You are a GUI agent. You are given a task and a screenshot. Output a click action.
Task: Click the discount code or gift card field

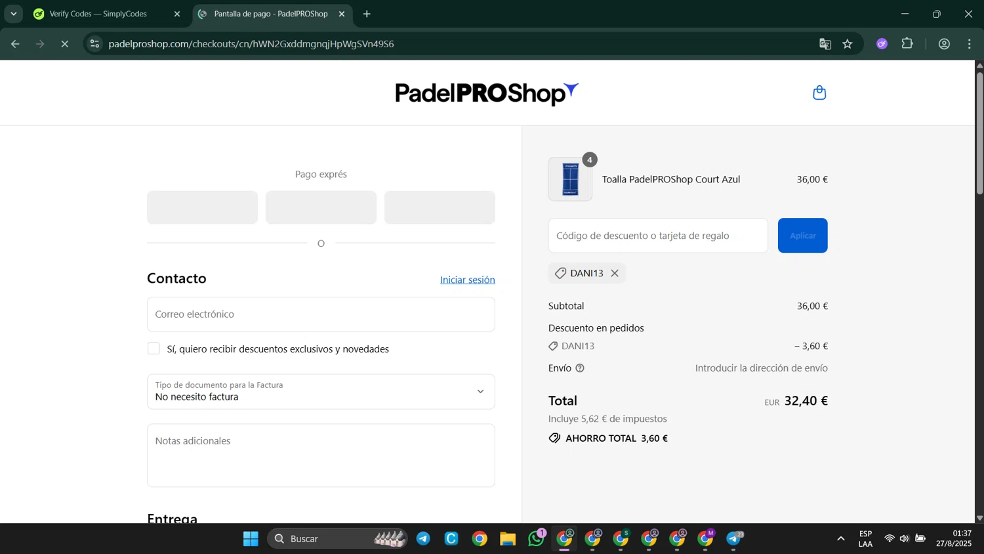[x=658, y=235]
